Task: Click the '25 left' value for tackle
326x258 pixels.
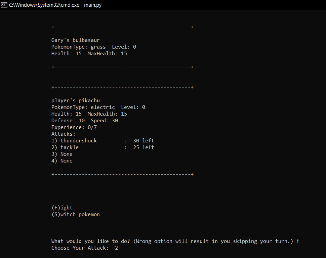Action: [x=144, y=147]
